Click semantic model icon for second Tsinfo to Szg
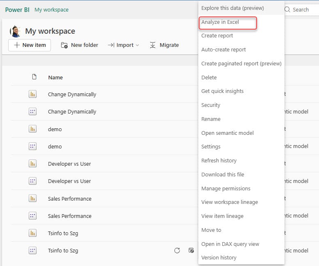Screen dimensions: 319x266 pyautogui.click(x=32, y=250)
